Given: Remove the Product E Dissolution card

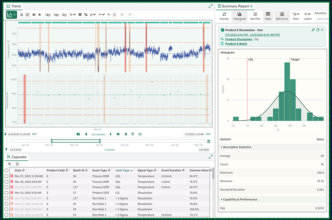Looking at the screenshot, I should (322, 30).
